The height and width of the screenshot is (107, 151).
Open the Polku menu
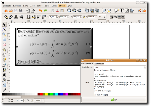47,6
